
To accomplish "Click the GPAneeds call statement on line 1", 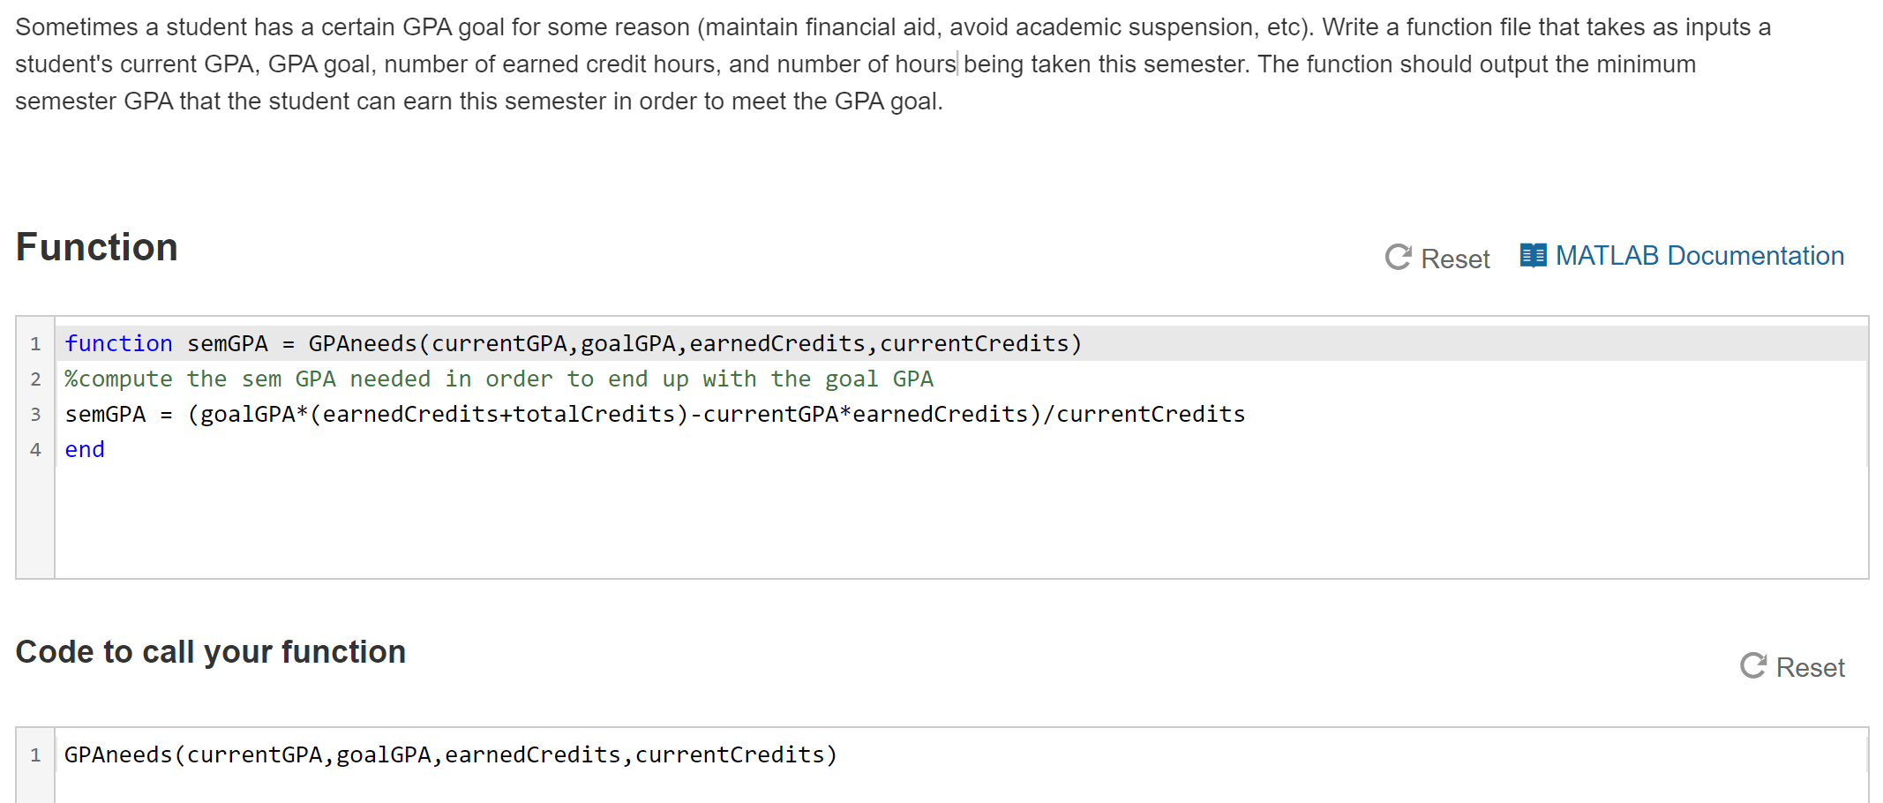I will (450, 754).
